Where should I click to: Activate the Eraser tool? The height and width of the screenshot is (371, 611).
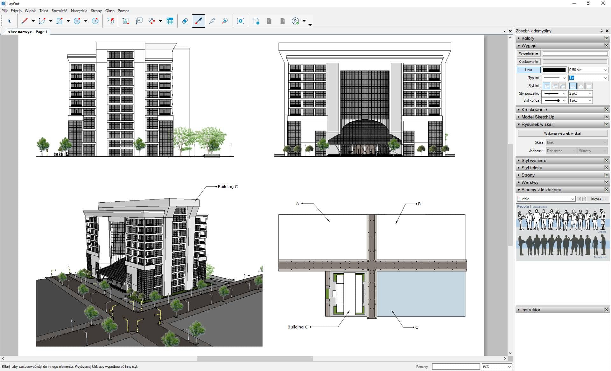(185, 21)
